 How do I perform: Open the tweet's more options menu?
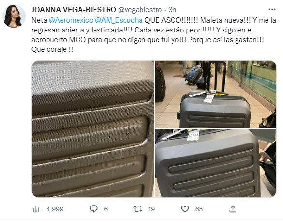coord(272,9)
